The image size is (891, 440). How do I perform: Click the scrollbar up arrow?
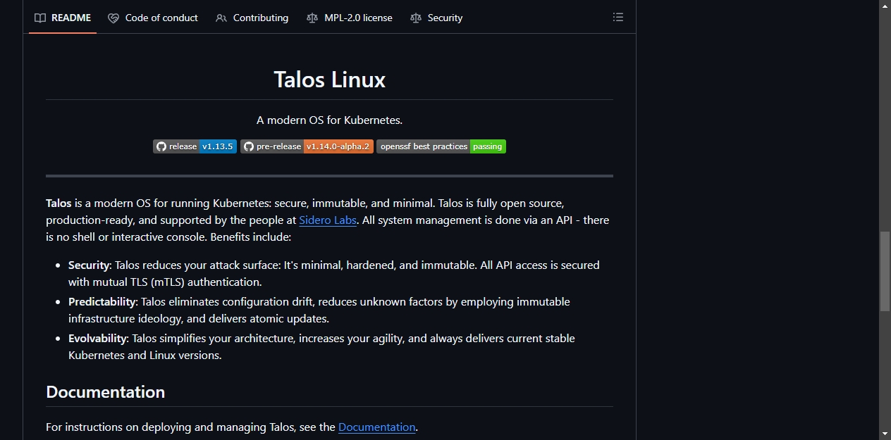[x=885, y=6]
